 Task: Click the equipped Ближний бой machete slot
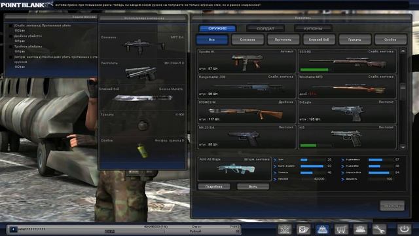(143, 98)
